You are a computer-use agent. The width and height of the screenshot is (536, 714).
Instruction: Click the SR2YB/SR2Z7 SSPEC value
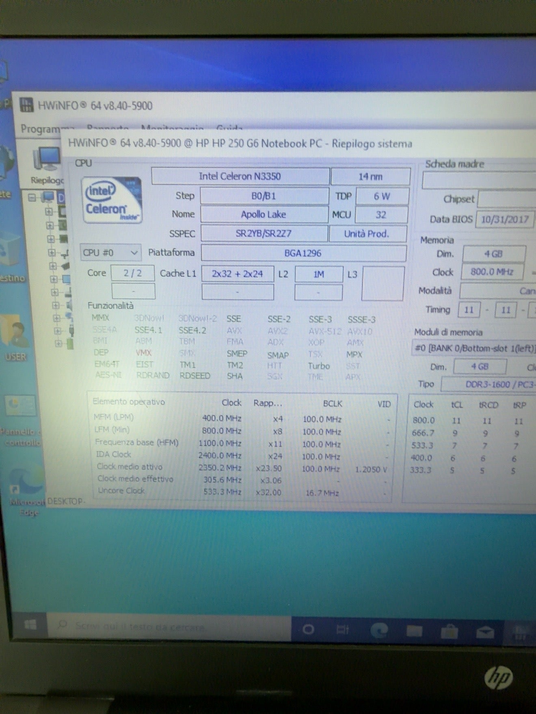click(264, 234)
